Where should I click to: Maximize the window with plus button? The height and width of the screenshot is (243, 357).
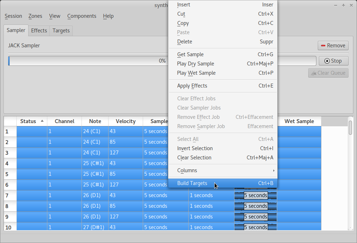click(343, 5)
